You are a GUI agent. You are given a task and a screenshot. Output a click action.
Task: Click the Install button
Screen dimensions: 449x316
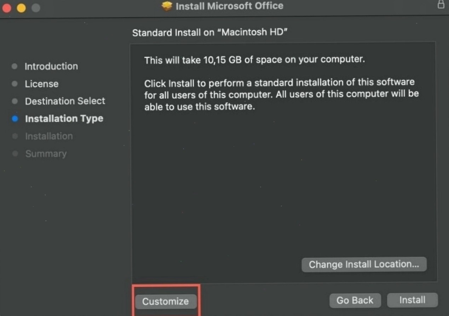[x=412, y=300]
